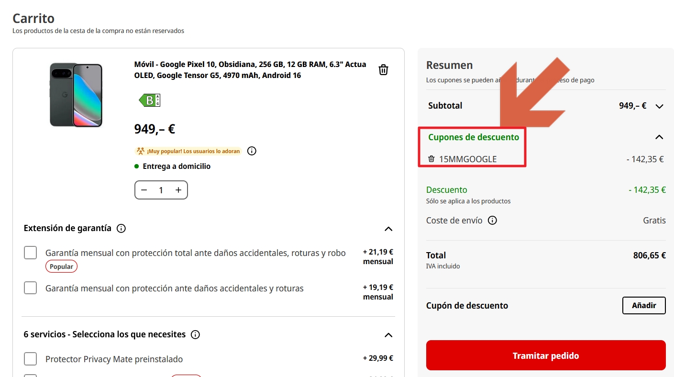View Coste de envío info
The height and width of the screenshot is (377, 674).
(x=492, y=221)
